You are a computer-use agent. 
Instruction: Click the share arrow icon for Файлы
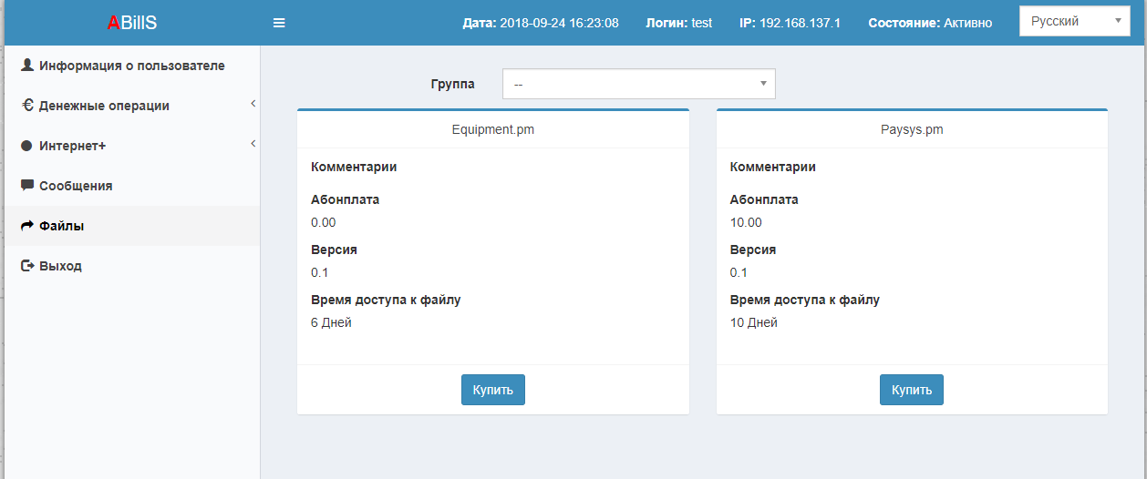pos(27,226)
